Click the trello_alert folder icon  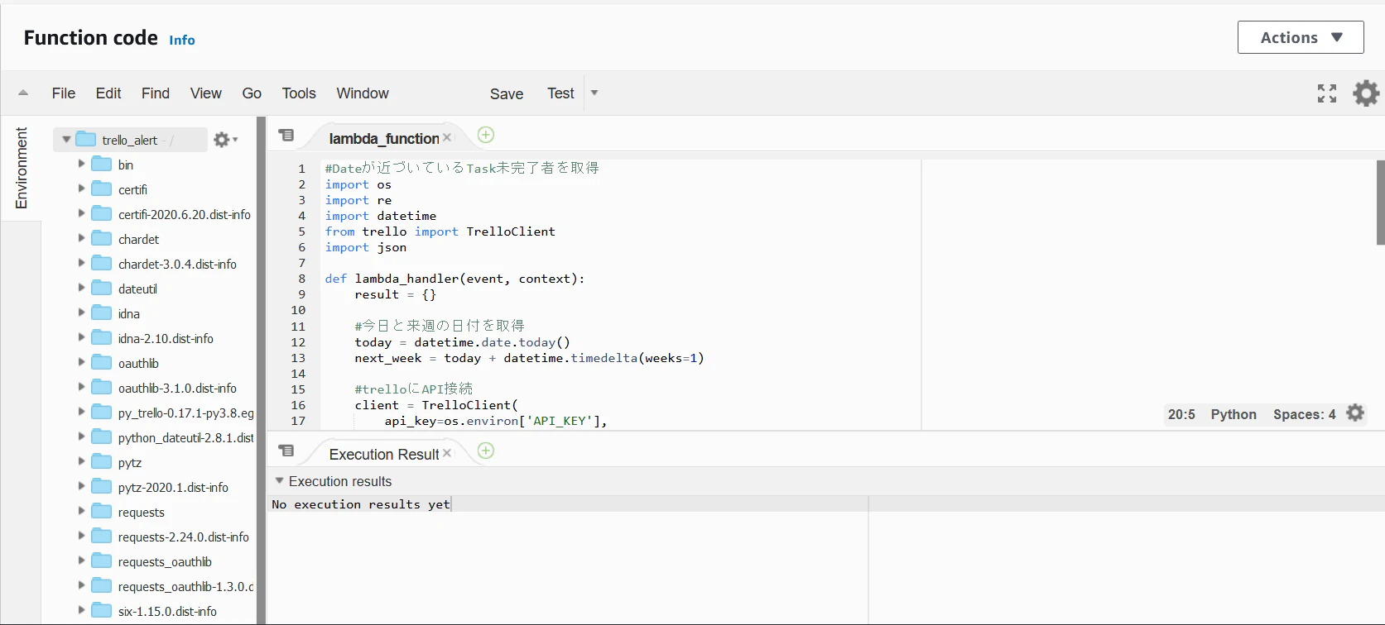(x=86, y=139)
